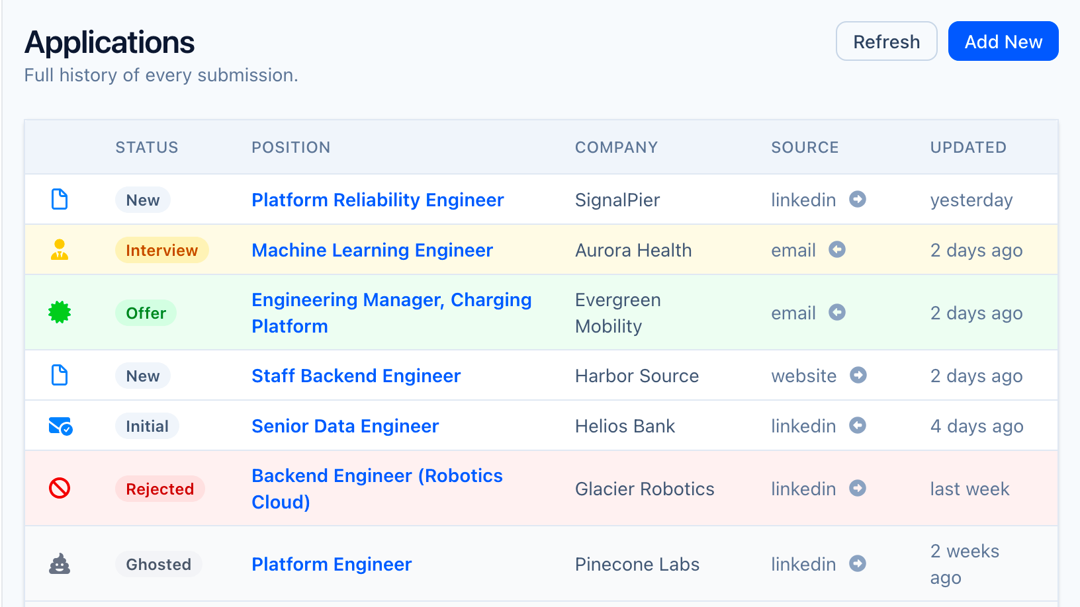Open the Senior Data Engineer link
The height and width of the screenshot is (607, 1080).
point(345,426)
